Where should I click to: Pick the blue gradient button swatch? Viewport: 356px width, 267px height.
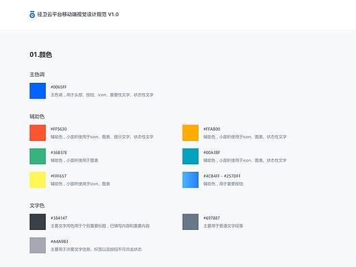point(190,180)
